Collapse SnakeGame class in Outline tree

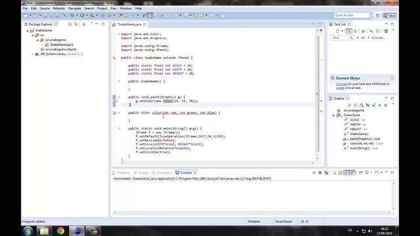333,115
